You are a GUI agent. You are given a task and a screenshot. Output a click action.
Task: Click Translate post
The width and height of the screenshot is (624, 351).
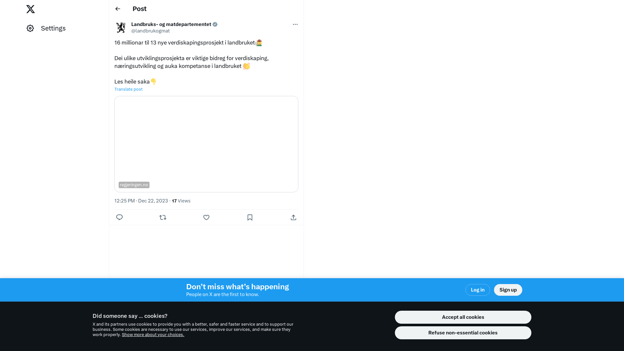click(128, 89)
